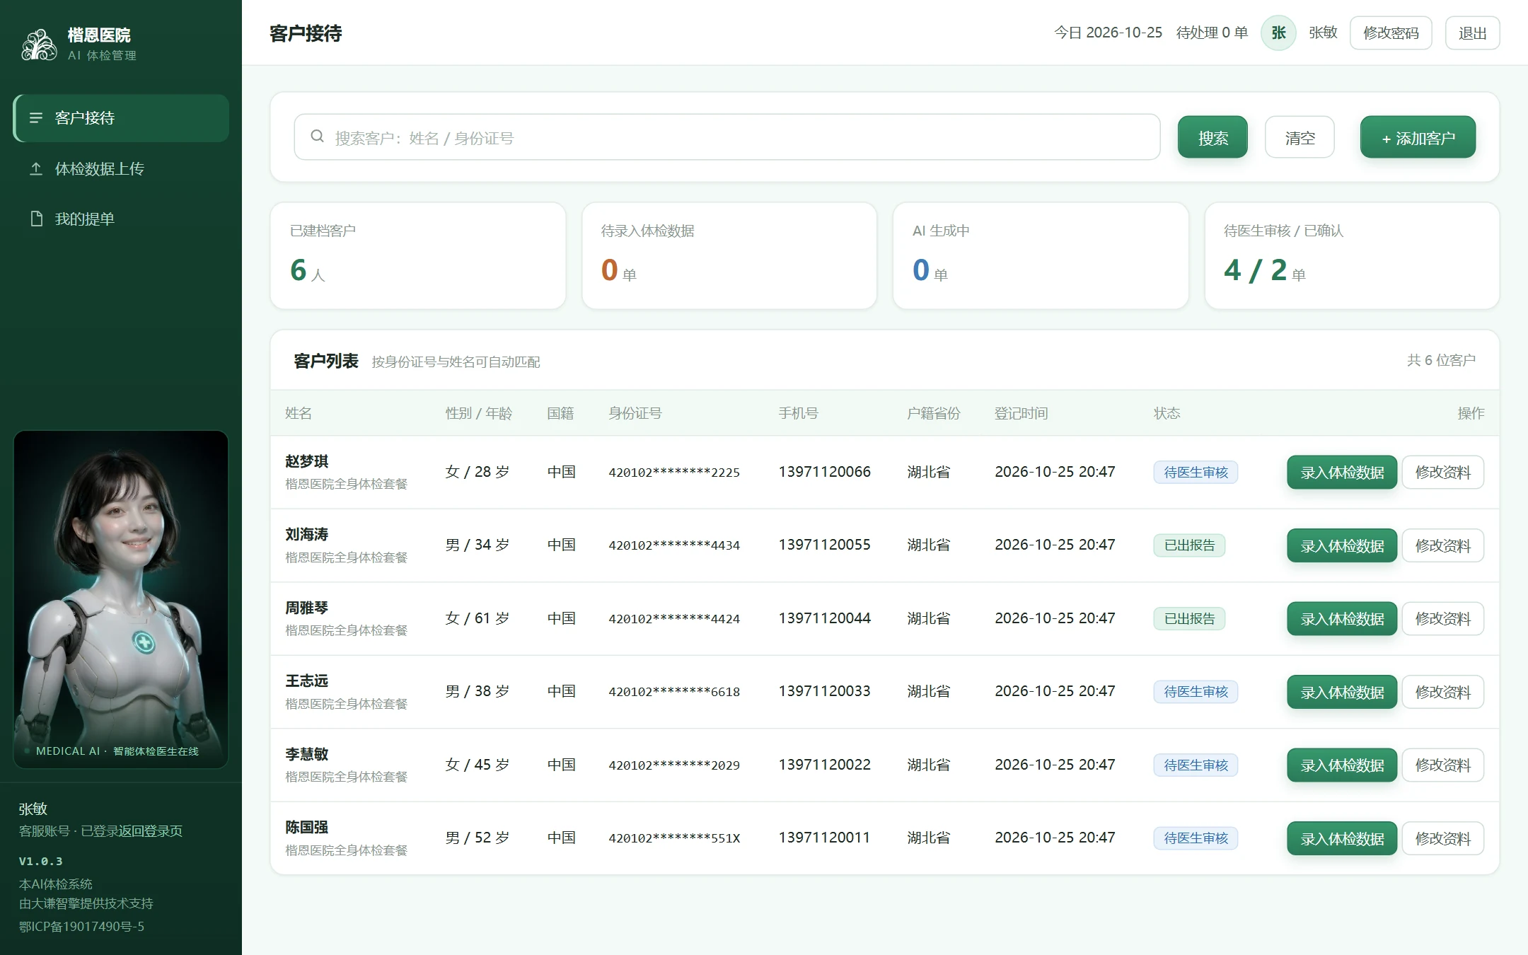
Task: Click the 体检数据上传 upload arrow icon
Action: point(36,168)
